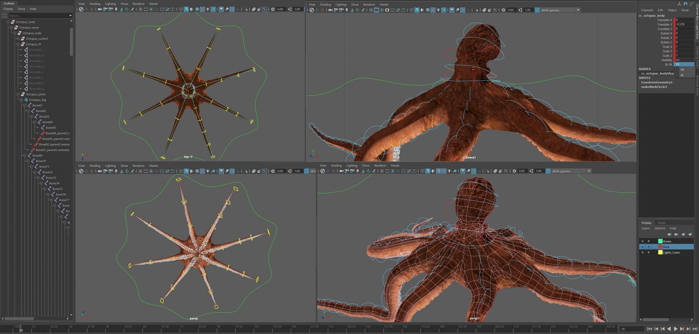The width and height of the screenshot is (699, 334).
Task: Open Lighting menu in persp viewport
Action: point(110,166)
